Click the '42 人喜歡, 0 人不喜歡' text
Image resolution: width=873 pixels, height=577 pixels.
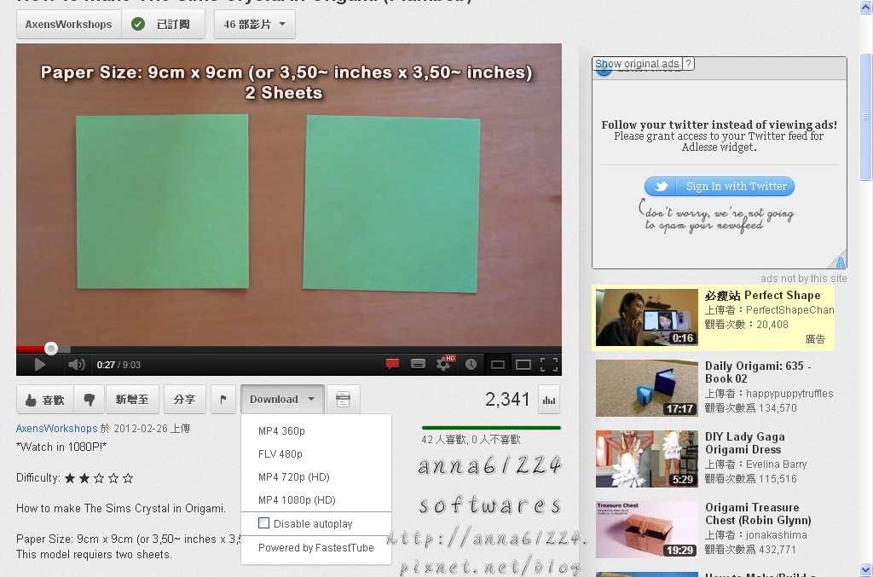[471, 440]
